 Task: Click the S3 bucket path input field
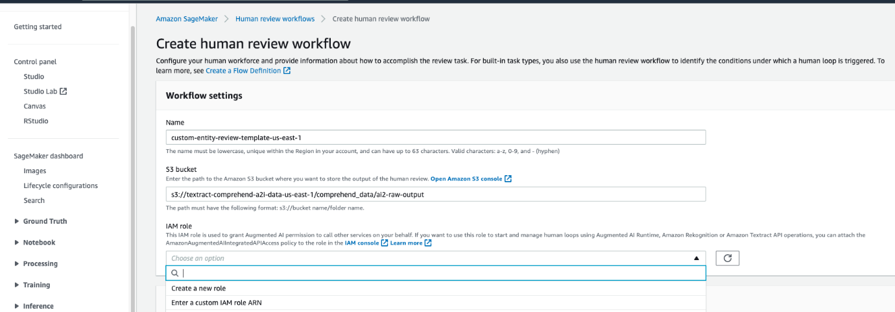(x=435, y=195)
